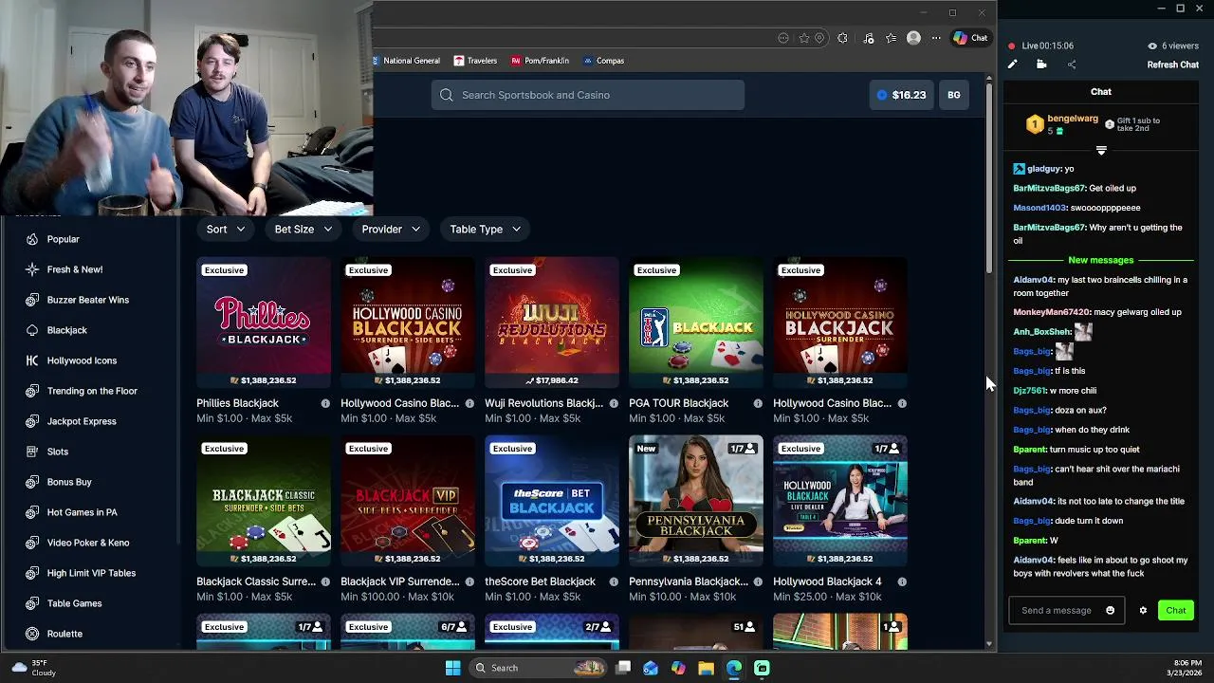Click the Send a message field
The width and height of the screenshot is (1214, 683).
point(1057,611)
